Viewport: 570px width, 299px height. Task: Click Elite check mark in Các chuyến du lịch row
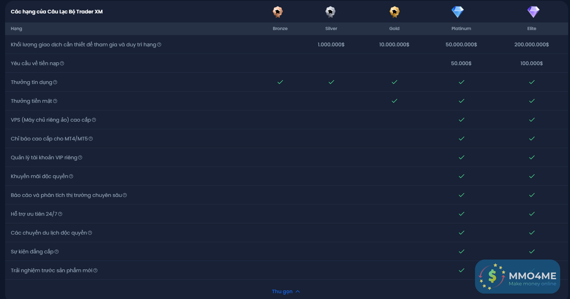point(532,233)
